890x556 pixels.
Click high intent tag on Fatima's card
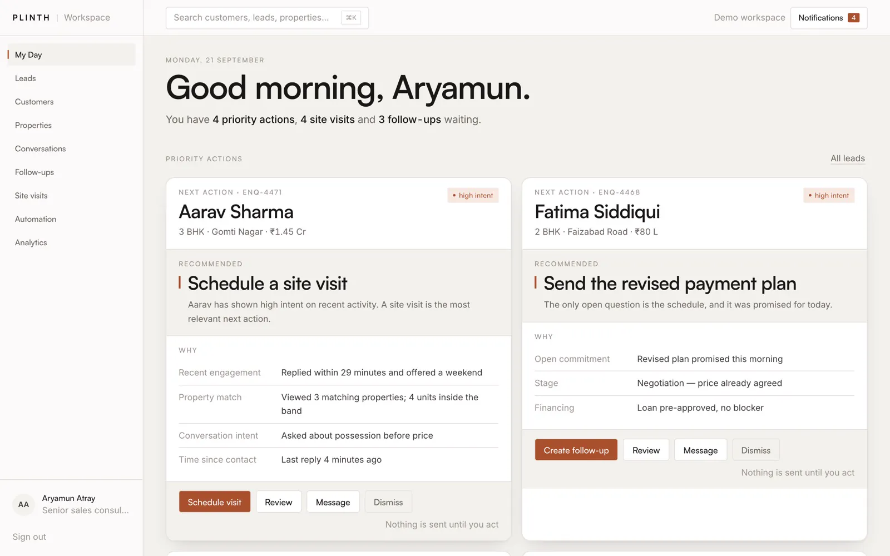point(829,195)
